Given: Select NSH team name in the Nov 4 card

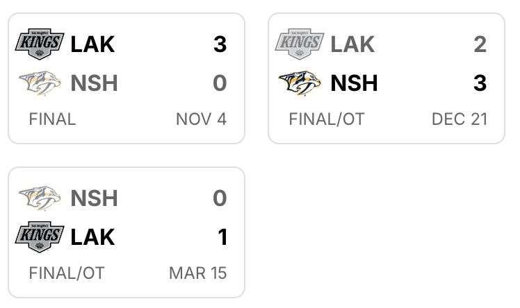Looking at the screenshot, I should (x=95, y=83).
